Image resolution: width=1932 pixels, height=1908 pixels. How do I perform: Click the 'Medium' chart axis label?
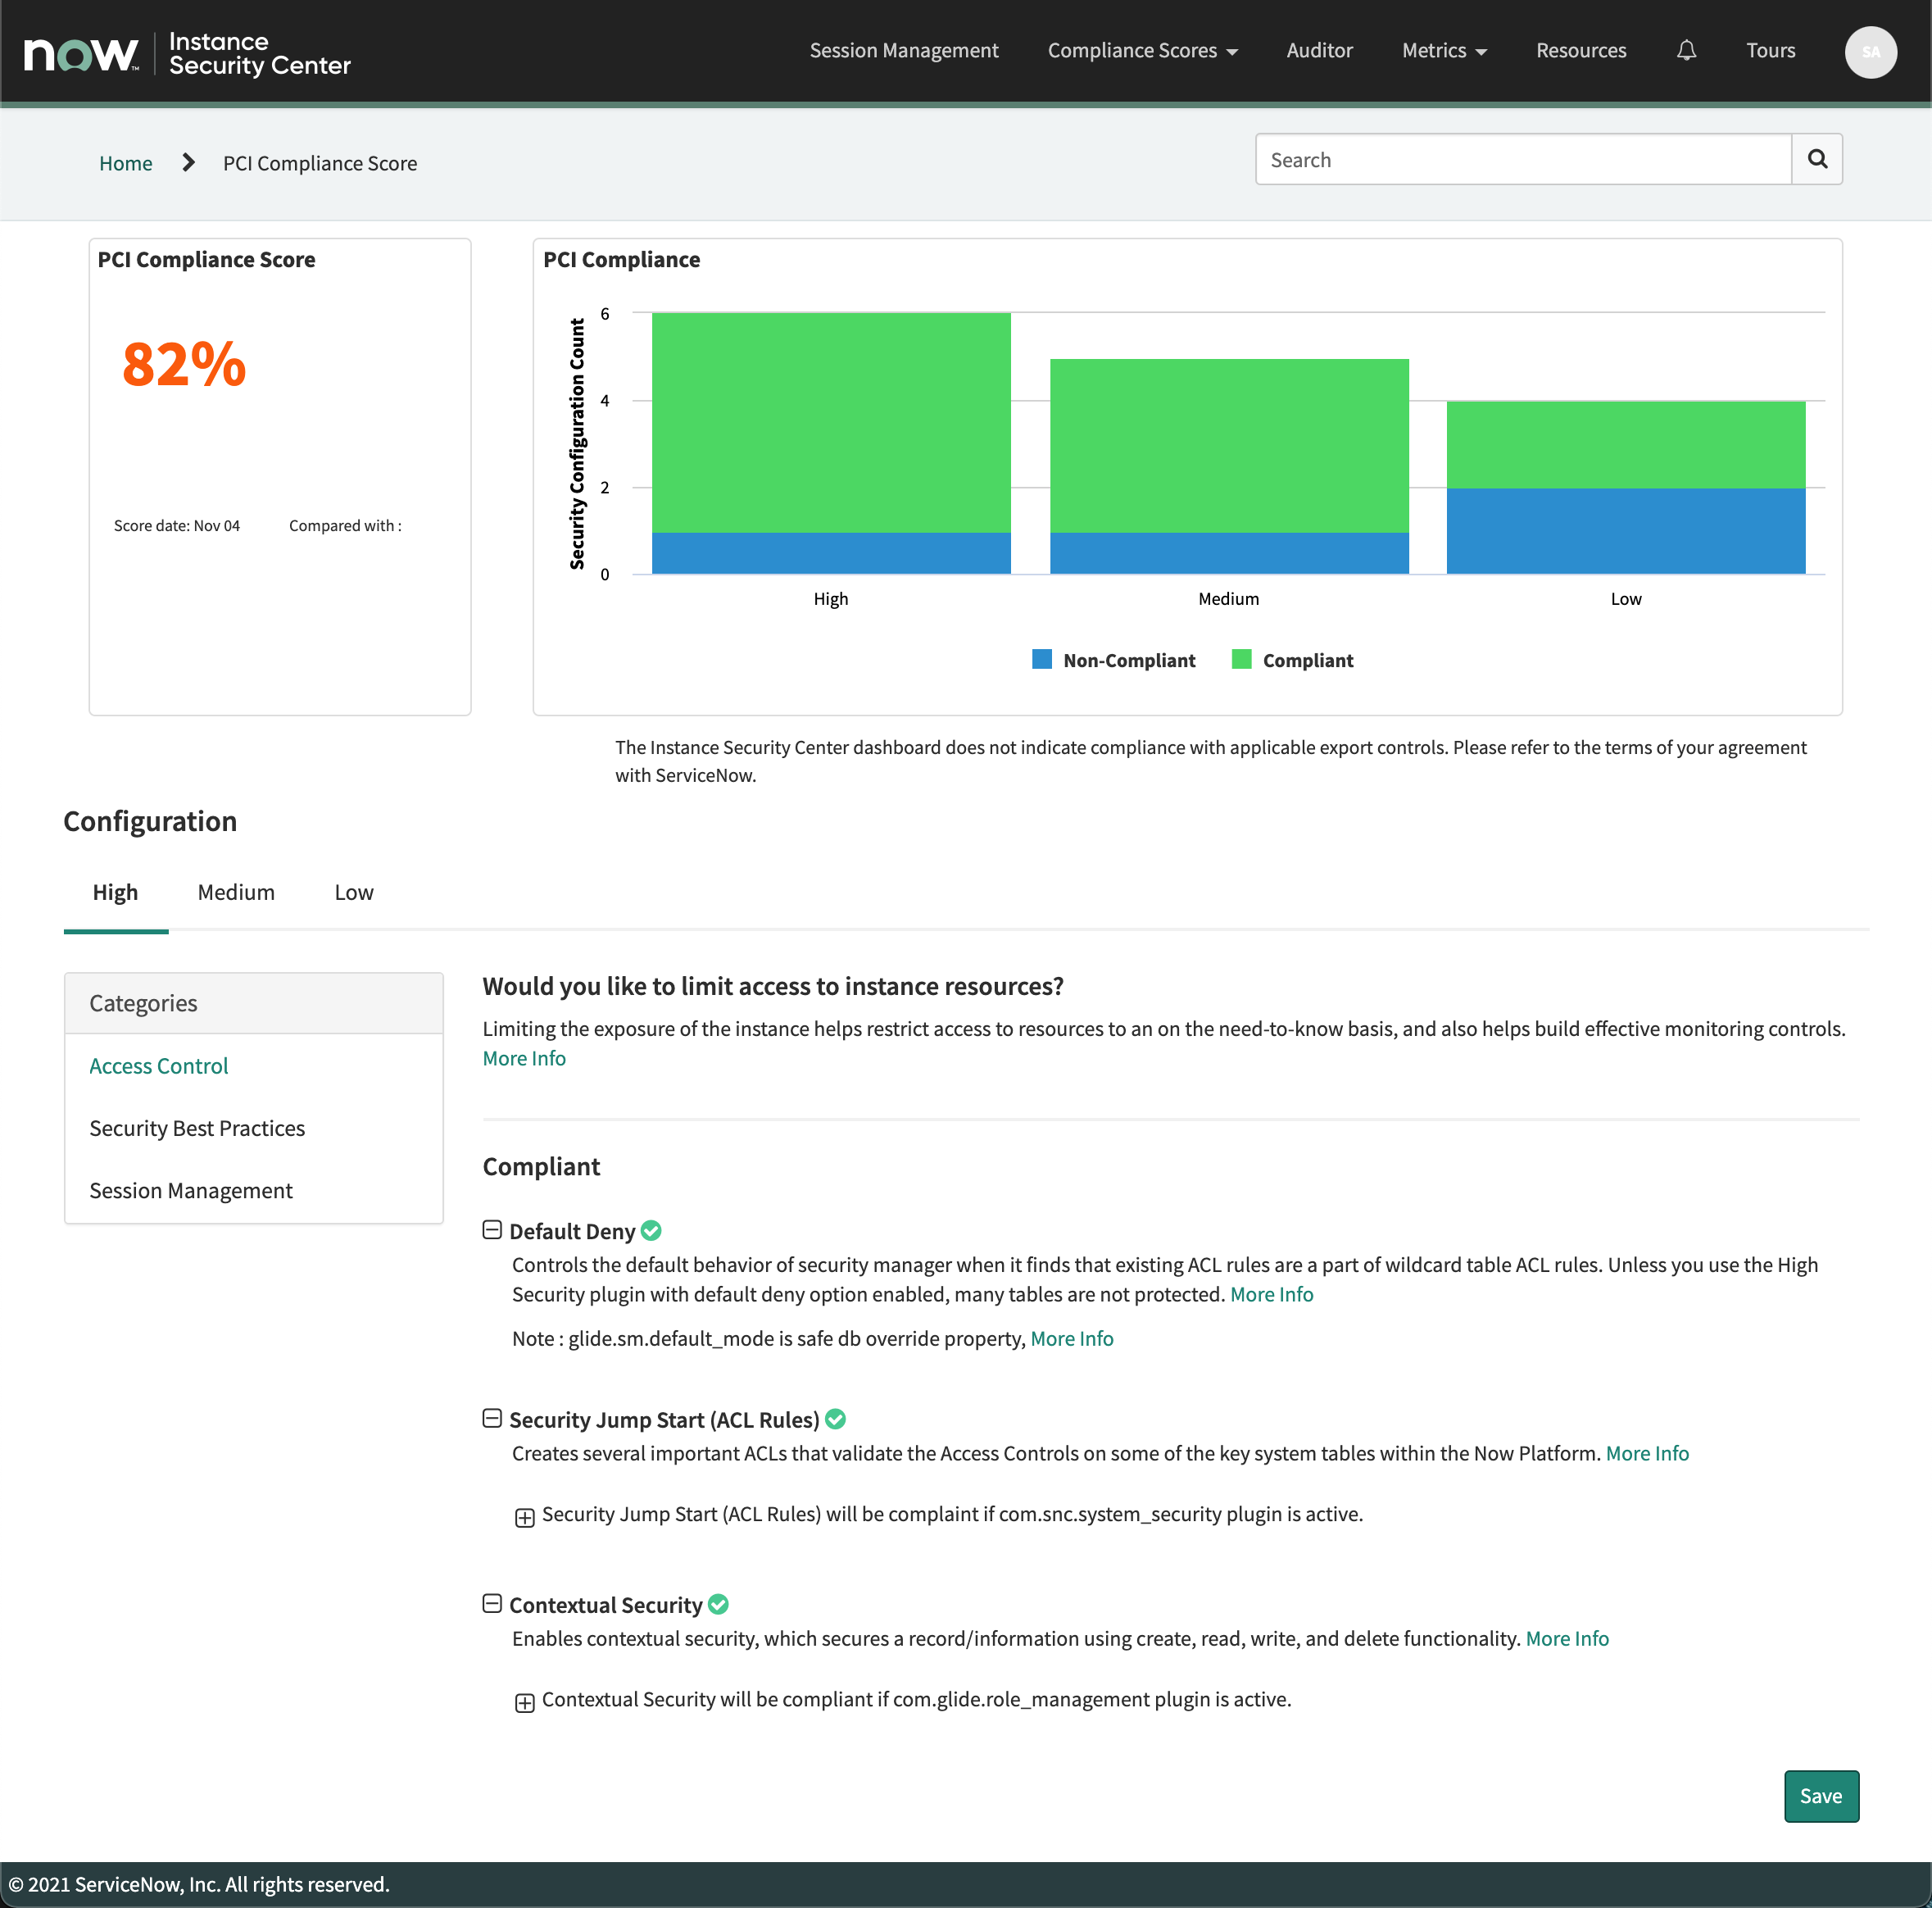point(1229,598)
